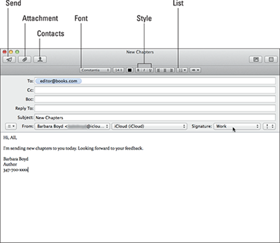Image resolution: width=280 pixels, height=243 pixels.
Task: Select the From address Barbara Boyd popup
Action: 72,126
